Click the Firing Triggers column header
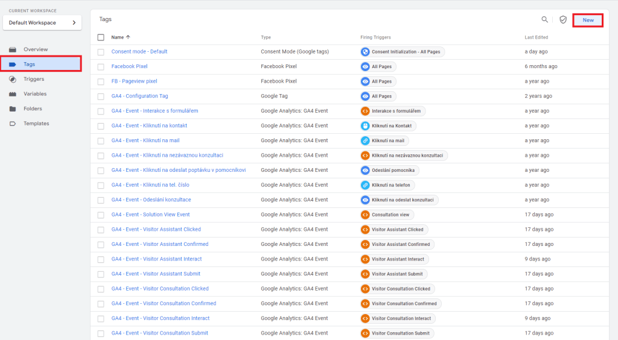 pyautogui.click(x=375, y=37)
